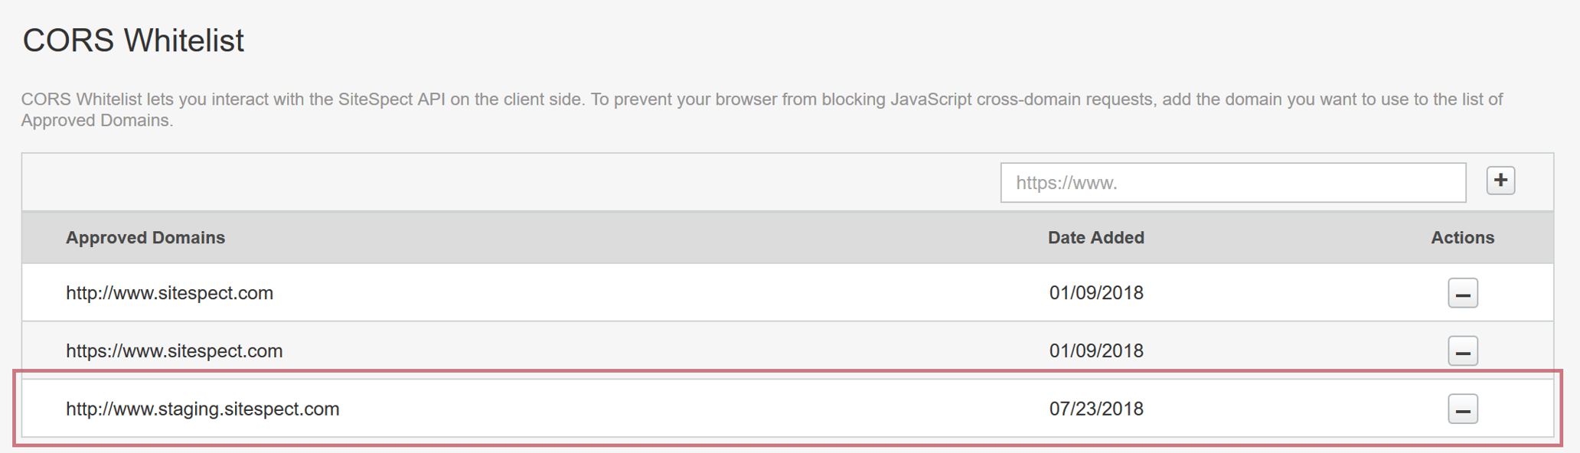Click the plus button to add domain
This screenshot has width=1580, height=453.
(1500, 181)
